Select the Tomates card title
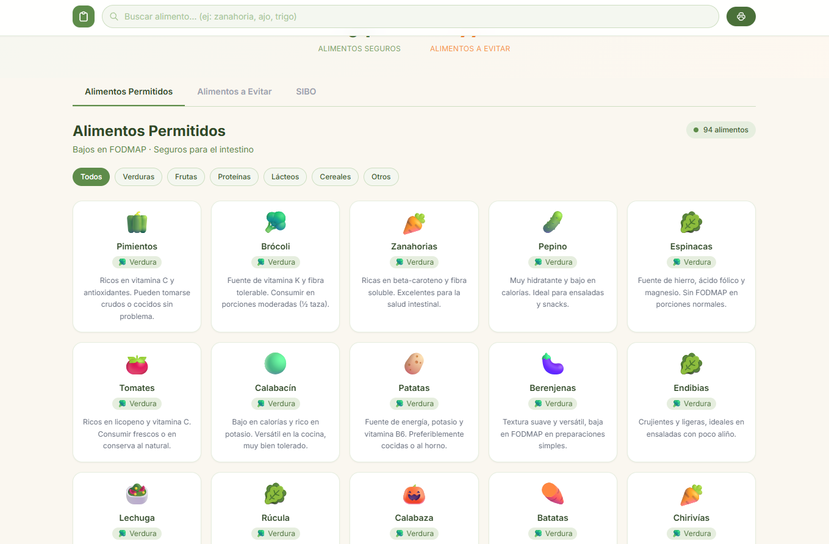Viewport: 829px width, 544px height. point(137,388)
